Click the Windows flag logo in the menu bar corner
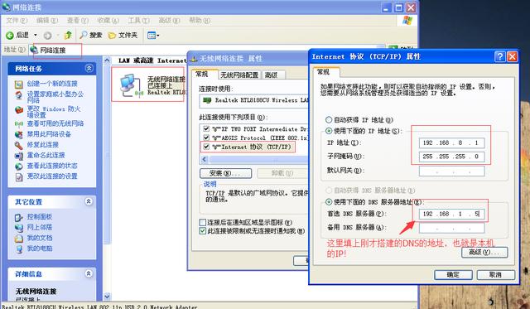This screenshot has width=530, height=309. (x=407, y=20)
